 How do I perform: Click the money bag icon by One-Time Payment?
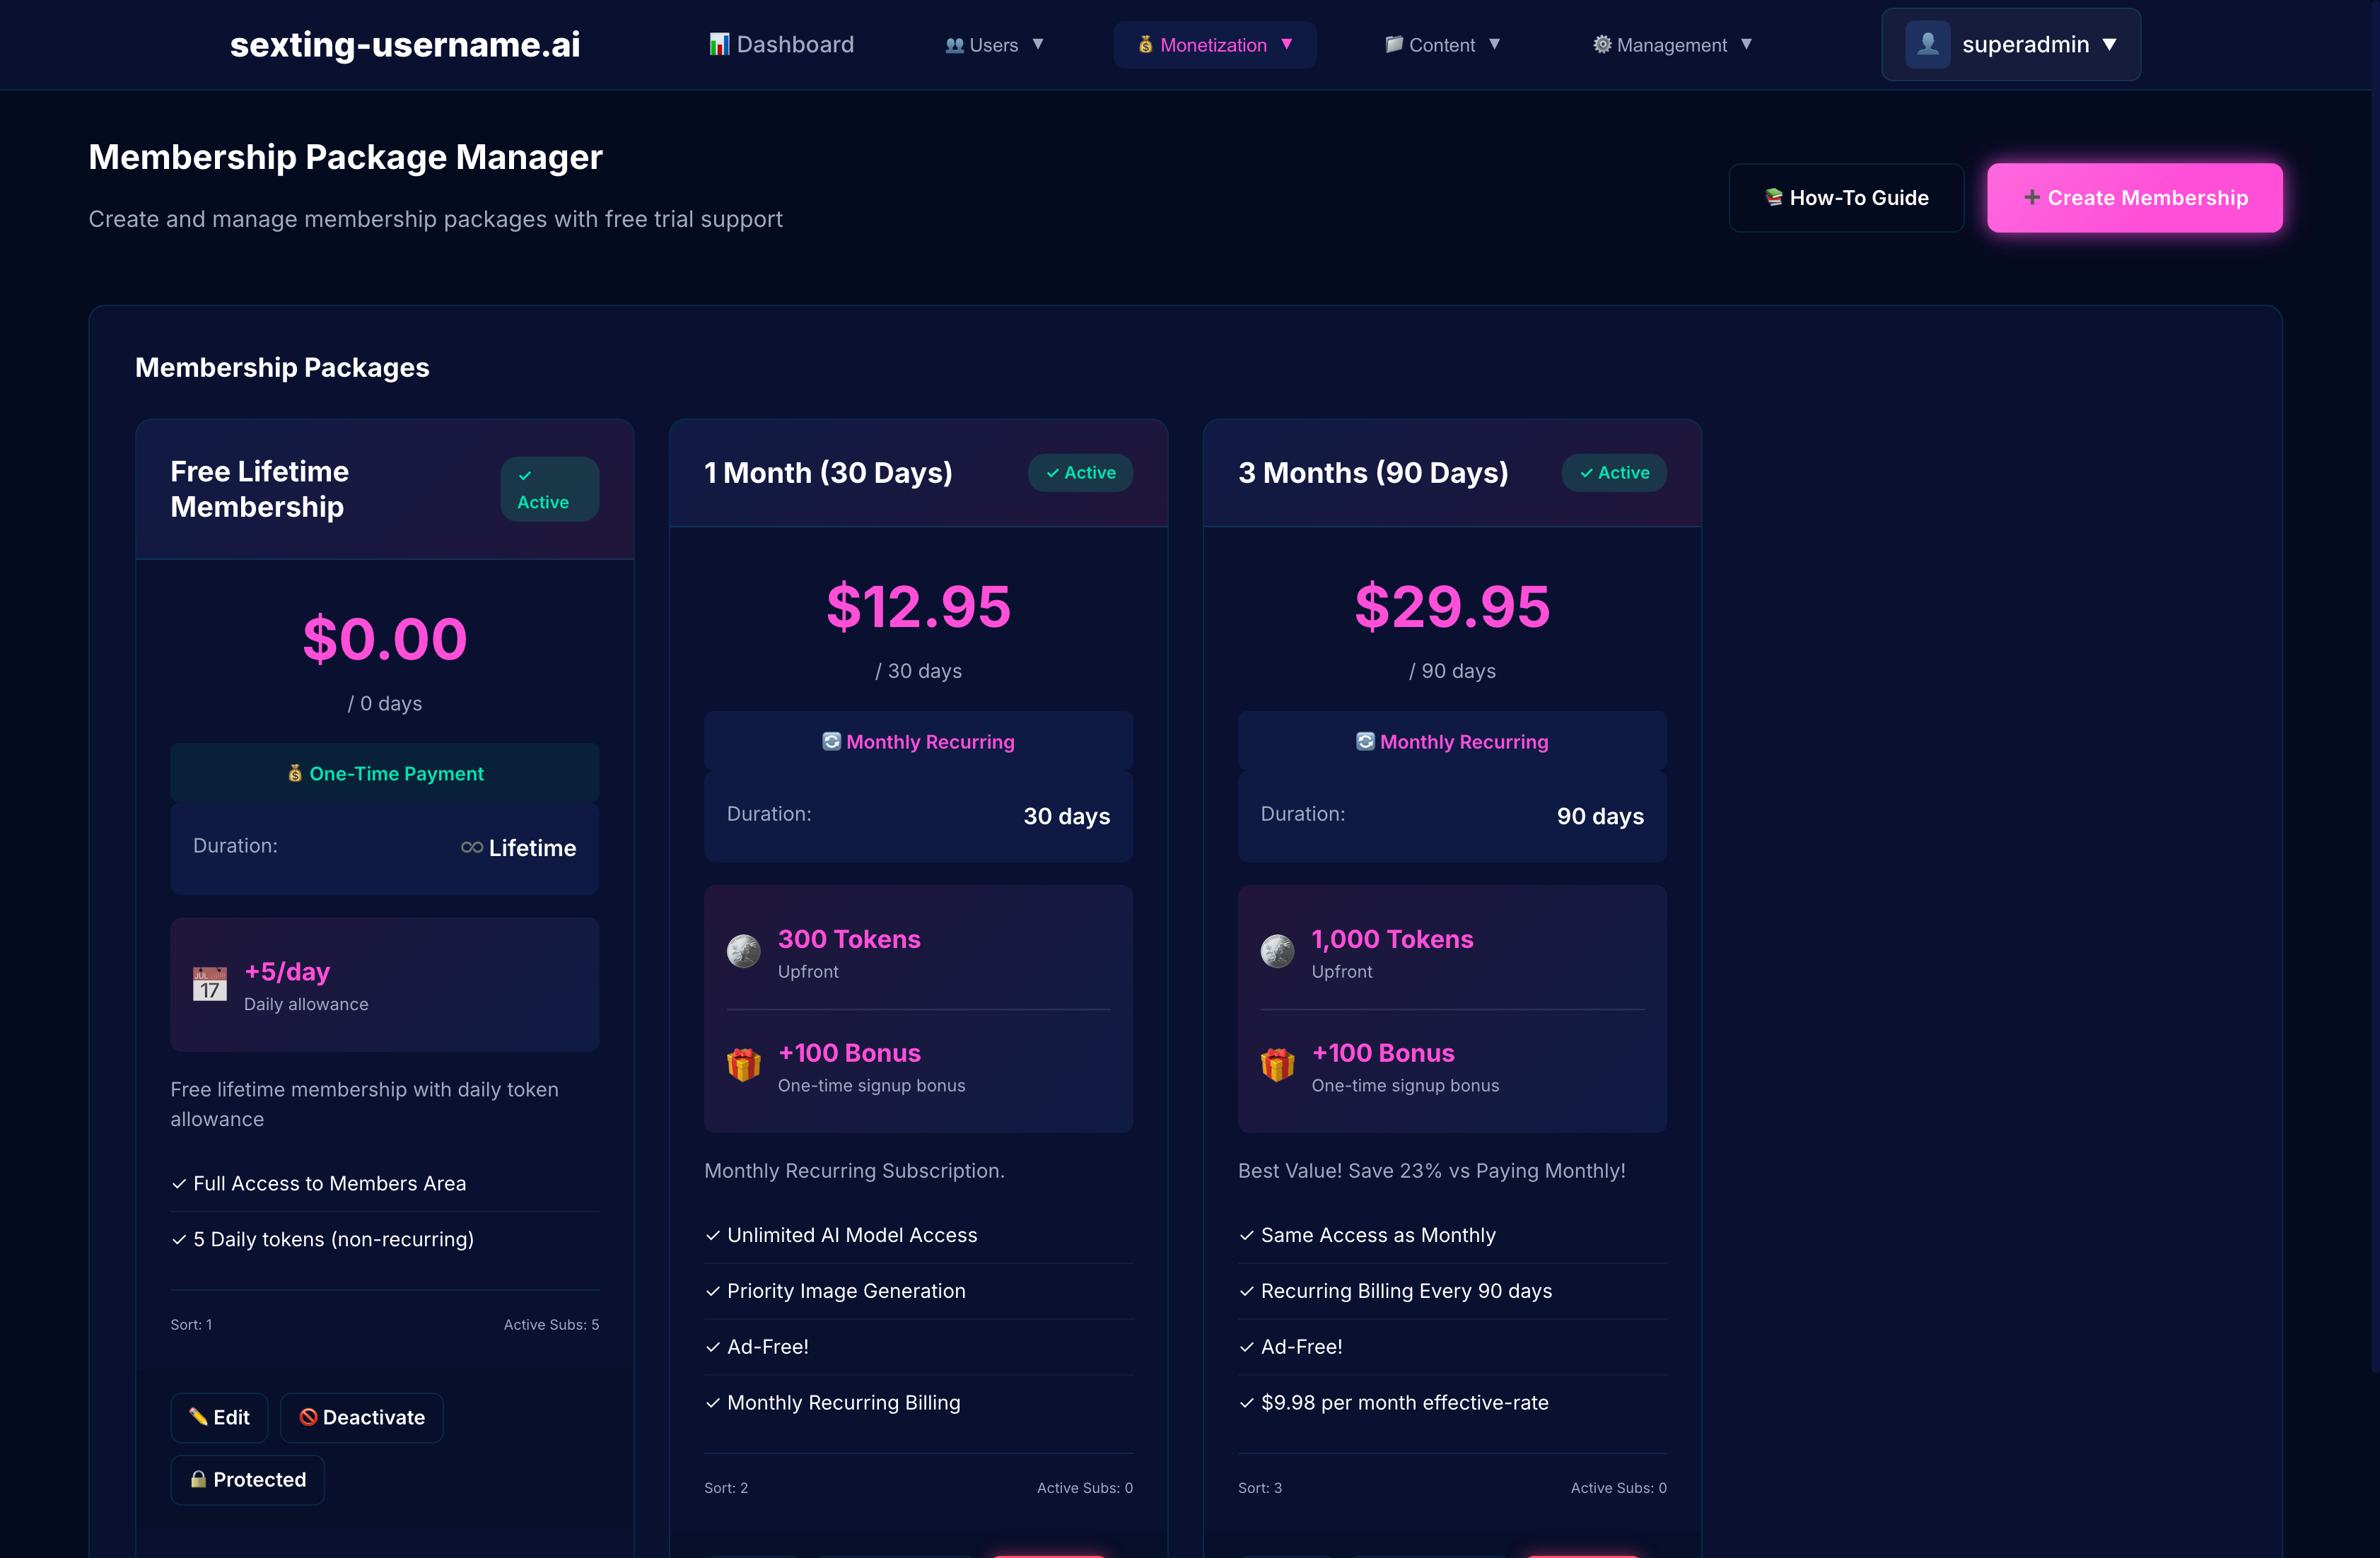(295, 773)
